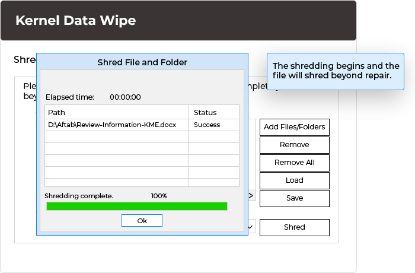Click the Load button

[x=295, y=180]
